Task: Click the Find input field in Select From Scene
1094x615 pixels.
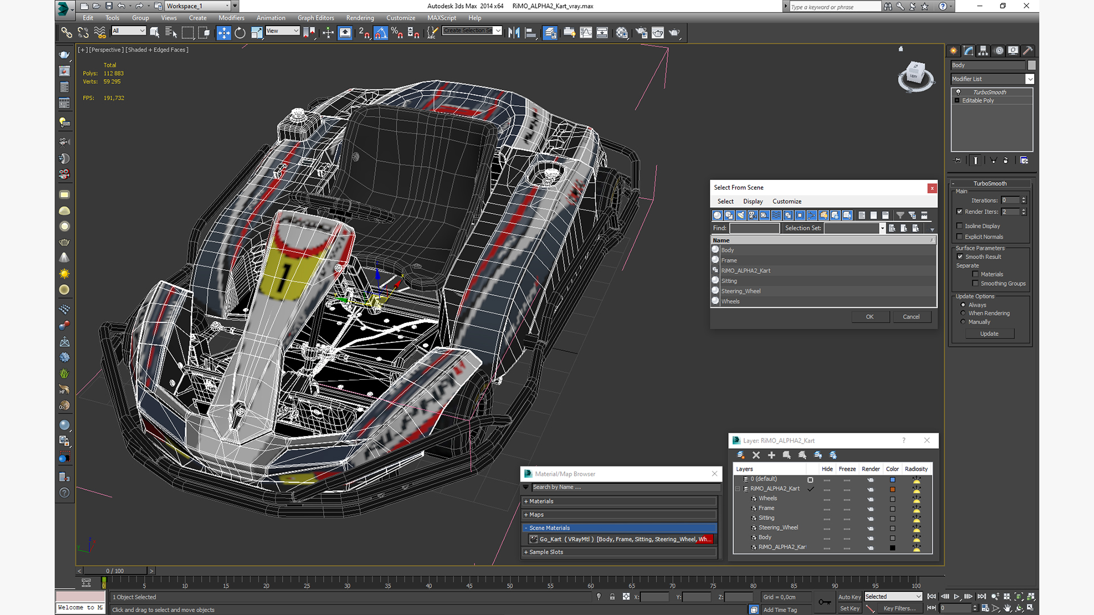Action: pyautogui.click(x=754, y=228)
